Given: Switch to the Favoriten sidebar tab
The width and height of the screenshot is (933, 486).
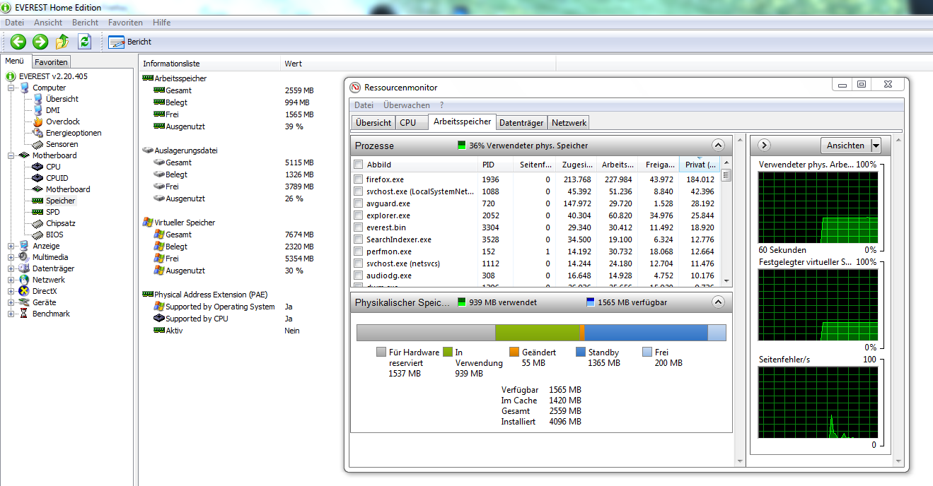Looking at the screenshot, I should click(52, 62).
